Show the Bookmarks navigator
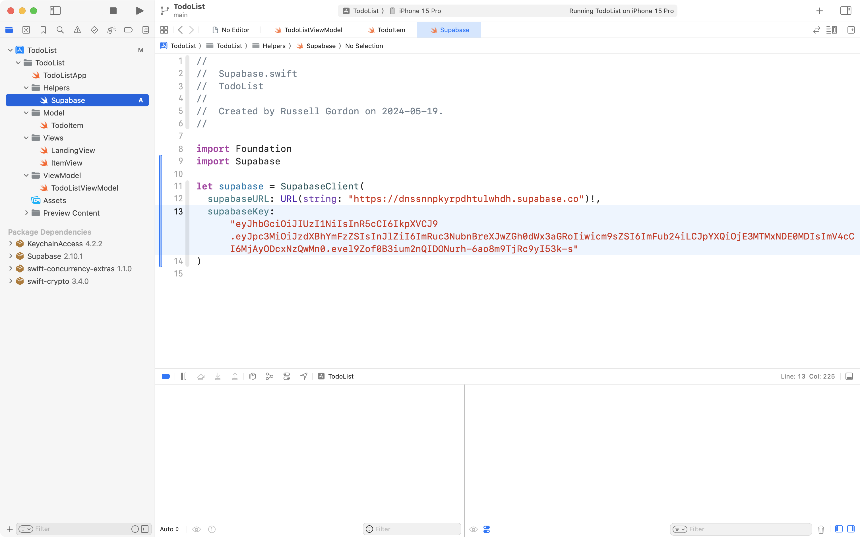Screen dimensions: 860x537 43,30
